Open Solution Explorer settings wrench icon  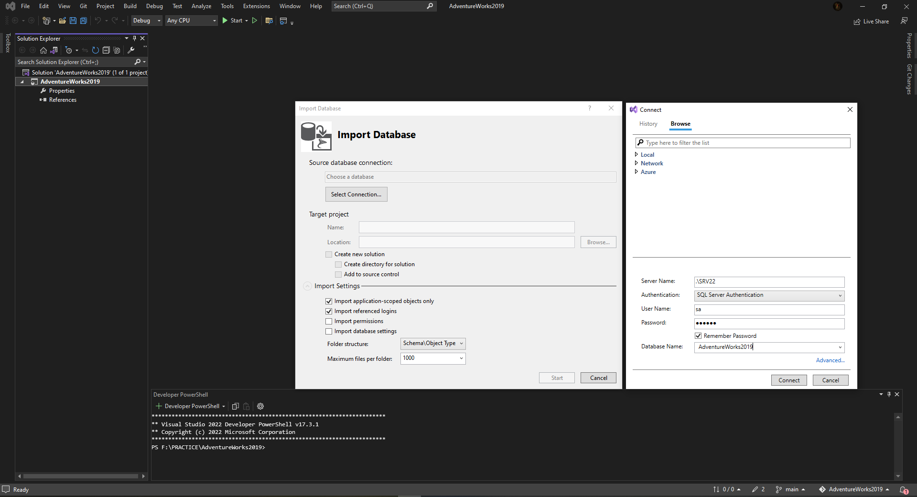click(131, 50)
